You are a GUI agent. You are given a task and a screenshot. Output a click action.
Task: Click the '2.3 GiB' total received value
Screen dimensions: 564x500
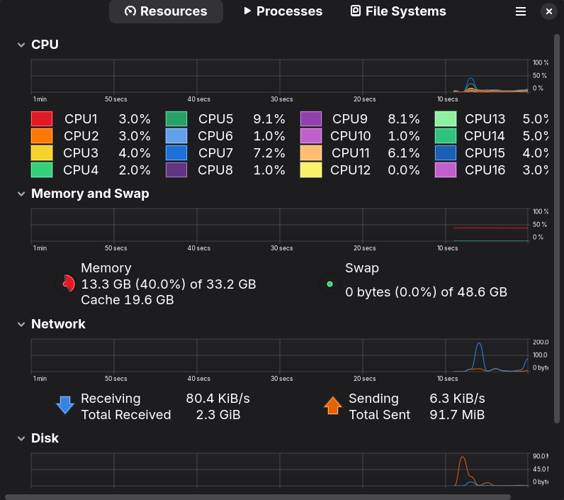(218, 415)
